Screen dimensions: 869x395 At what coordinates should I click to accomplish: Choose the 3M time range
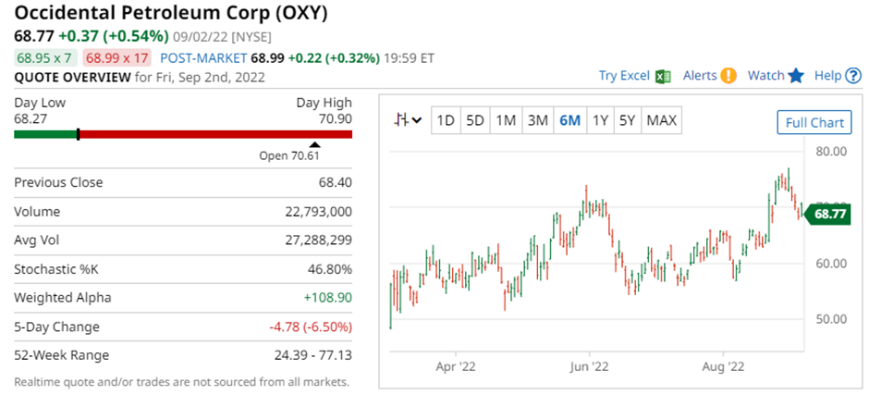pos(537,120)
